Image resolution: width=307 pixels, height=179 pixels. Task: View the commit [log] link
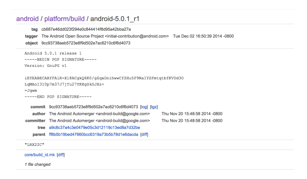pos(144,107)
